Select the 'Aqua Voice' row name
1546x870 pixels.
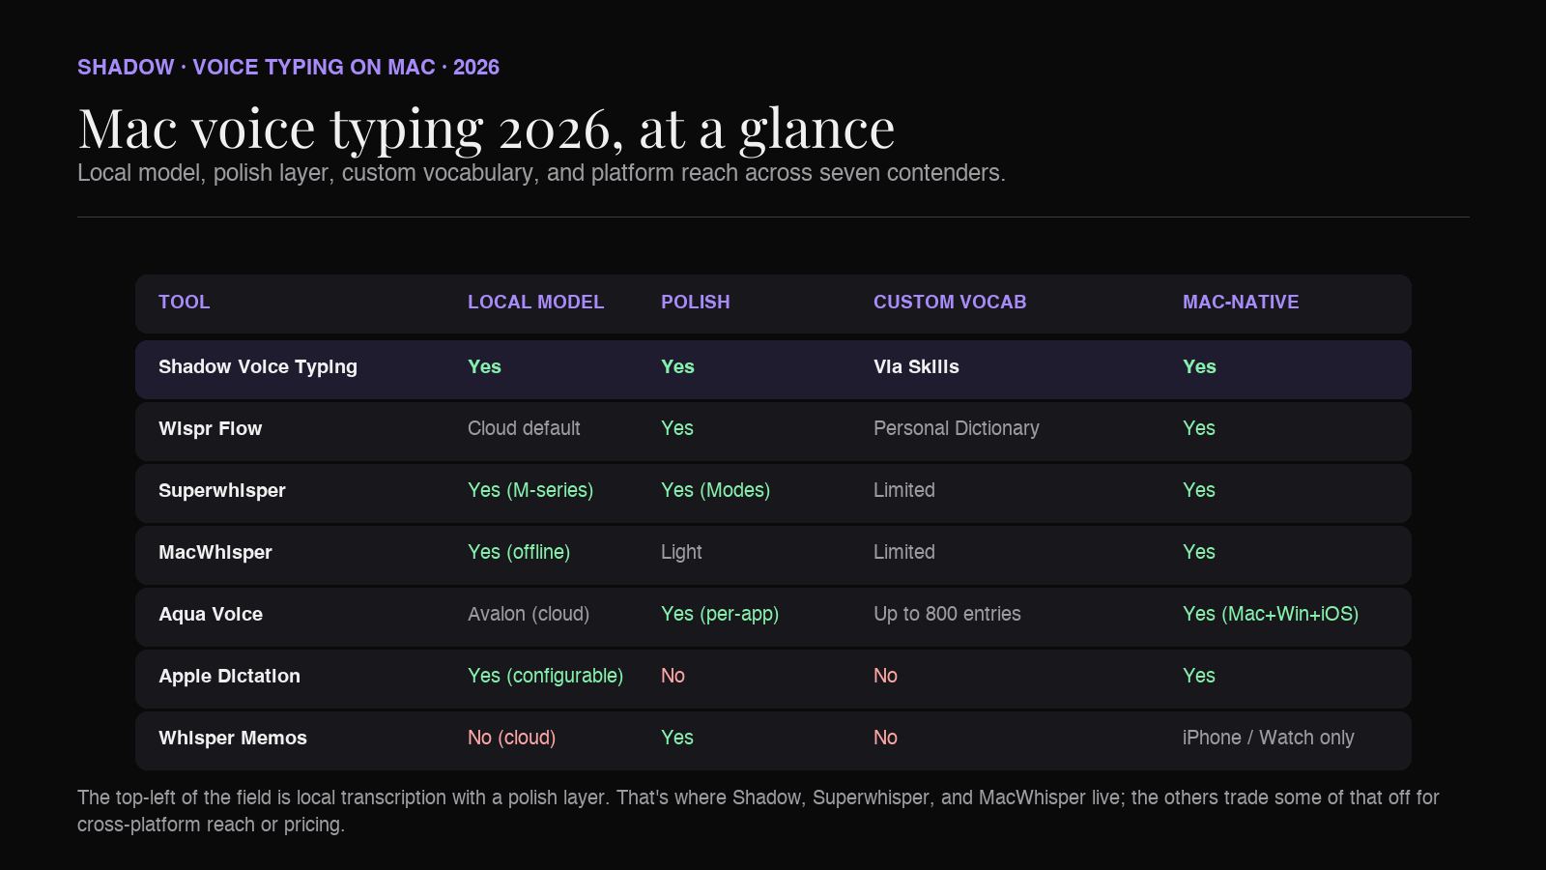click(210, 615)
